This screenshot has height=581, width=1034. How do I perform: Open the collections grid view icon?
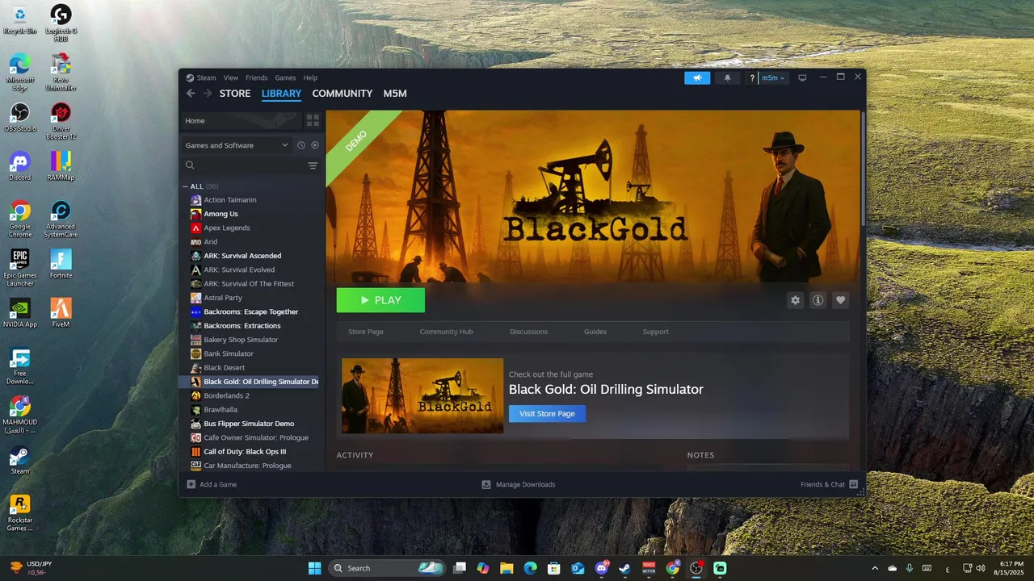(313, 120)
